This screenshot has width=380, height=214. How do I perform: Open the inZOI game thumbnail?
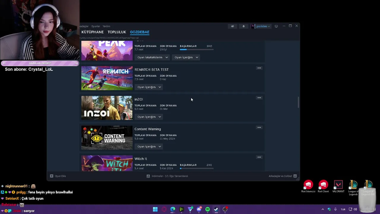[x=107, y=108]
